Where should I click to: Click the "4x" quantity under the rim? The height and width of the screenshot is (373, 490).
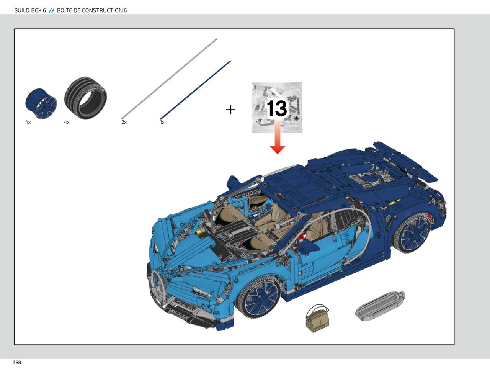click(28, 122)
